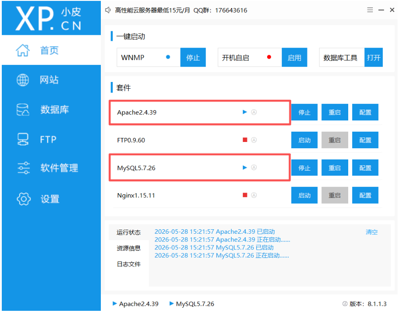Click the MySQL5.7.26 running play indicator

click(245, 167)
